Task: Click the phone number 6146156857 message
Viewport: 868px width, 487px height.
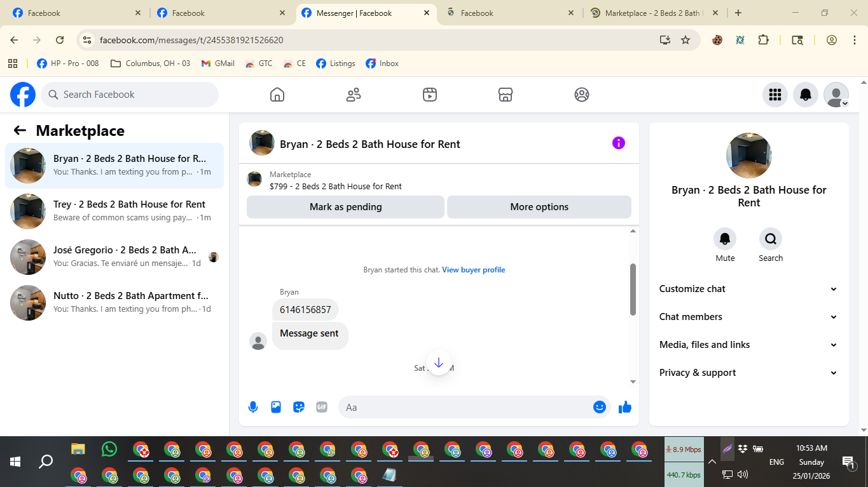Action: pyautogui.click(x=305, y=310)
